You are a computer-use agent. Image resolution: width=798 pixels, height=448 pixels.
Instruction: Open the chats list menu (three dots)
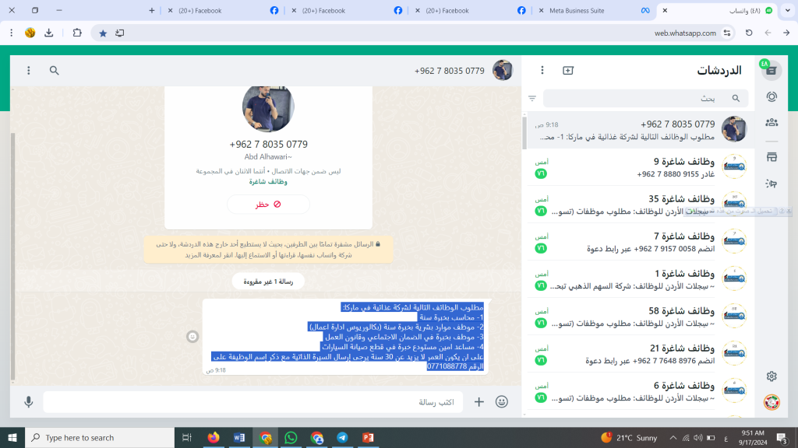point(542,71)
